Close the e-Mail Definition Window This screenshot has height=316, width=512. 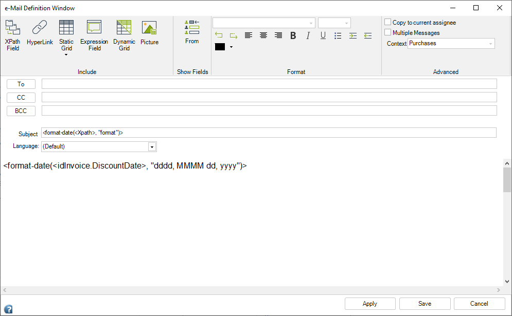point(500,8)
